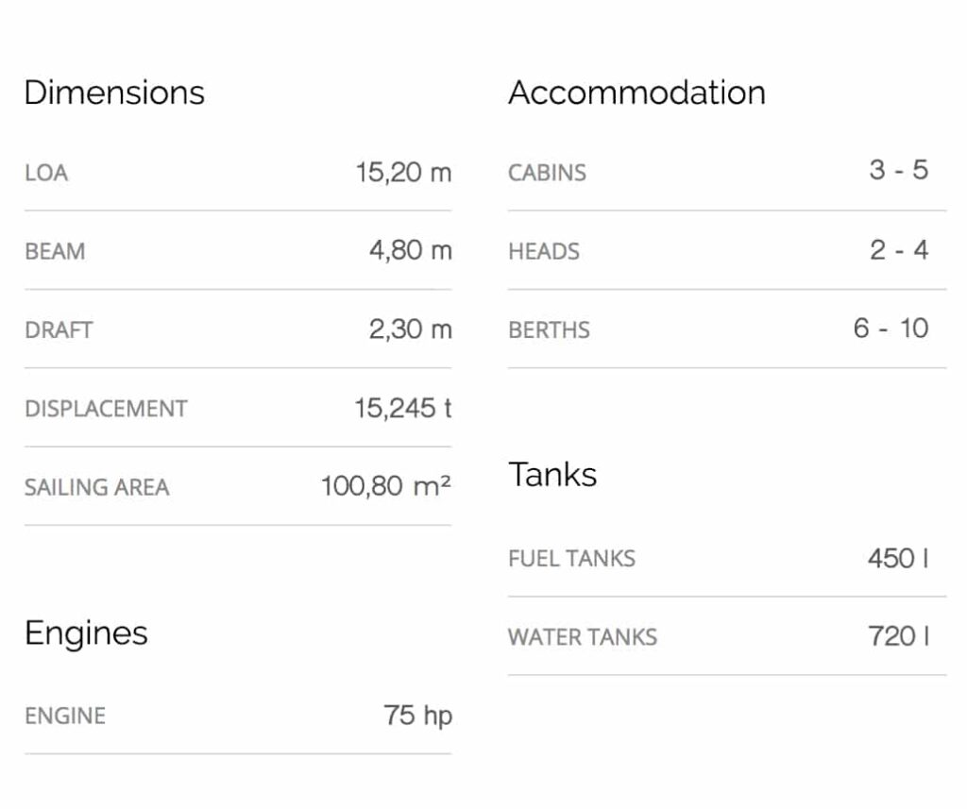967x809 pixels.
Task: Select the BERTHS row label
Action: pos(549,330)
